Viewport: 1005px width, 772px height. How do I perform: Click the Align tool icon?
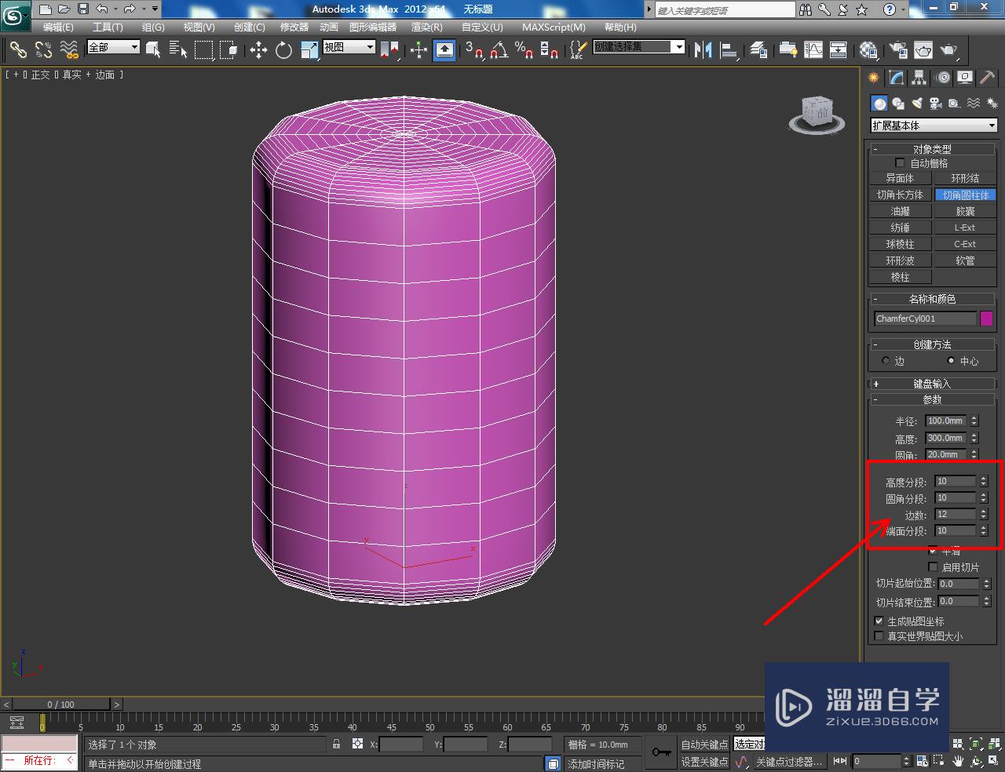click(729, 50)
